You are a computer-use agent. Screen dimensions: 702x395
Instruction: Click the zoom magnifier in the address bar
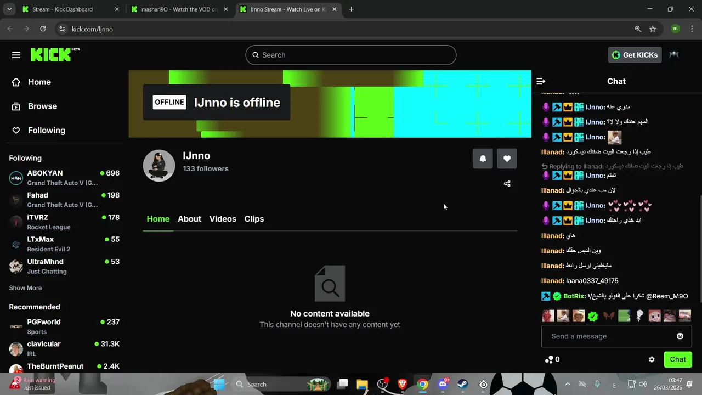coord(638,29)
